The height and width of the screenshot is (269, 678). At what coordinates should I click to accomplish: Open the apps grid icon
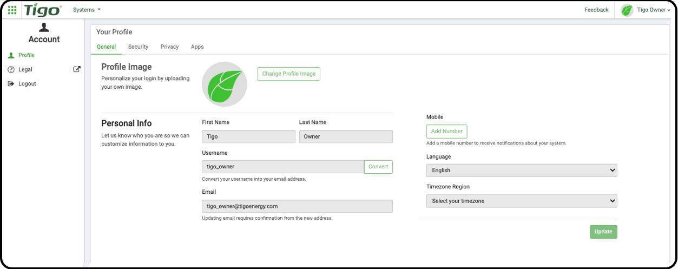[12, 10]
